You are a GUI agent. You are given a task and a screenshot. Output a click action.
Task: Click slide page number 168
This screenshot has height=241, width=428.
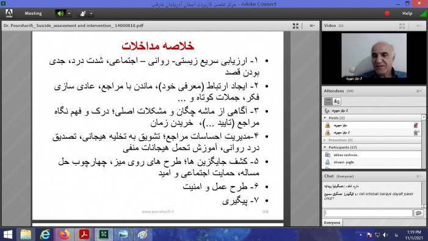pos(265,212)
